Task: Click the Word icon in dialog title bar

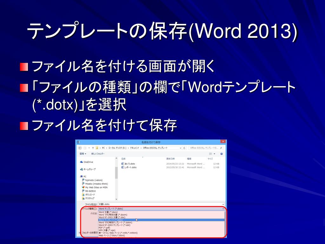Action: pyautogui.click(x=78, y=142)
